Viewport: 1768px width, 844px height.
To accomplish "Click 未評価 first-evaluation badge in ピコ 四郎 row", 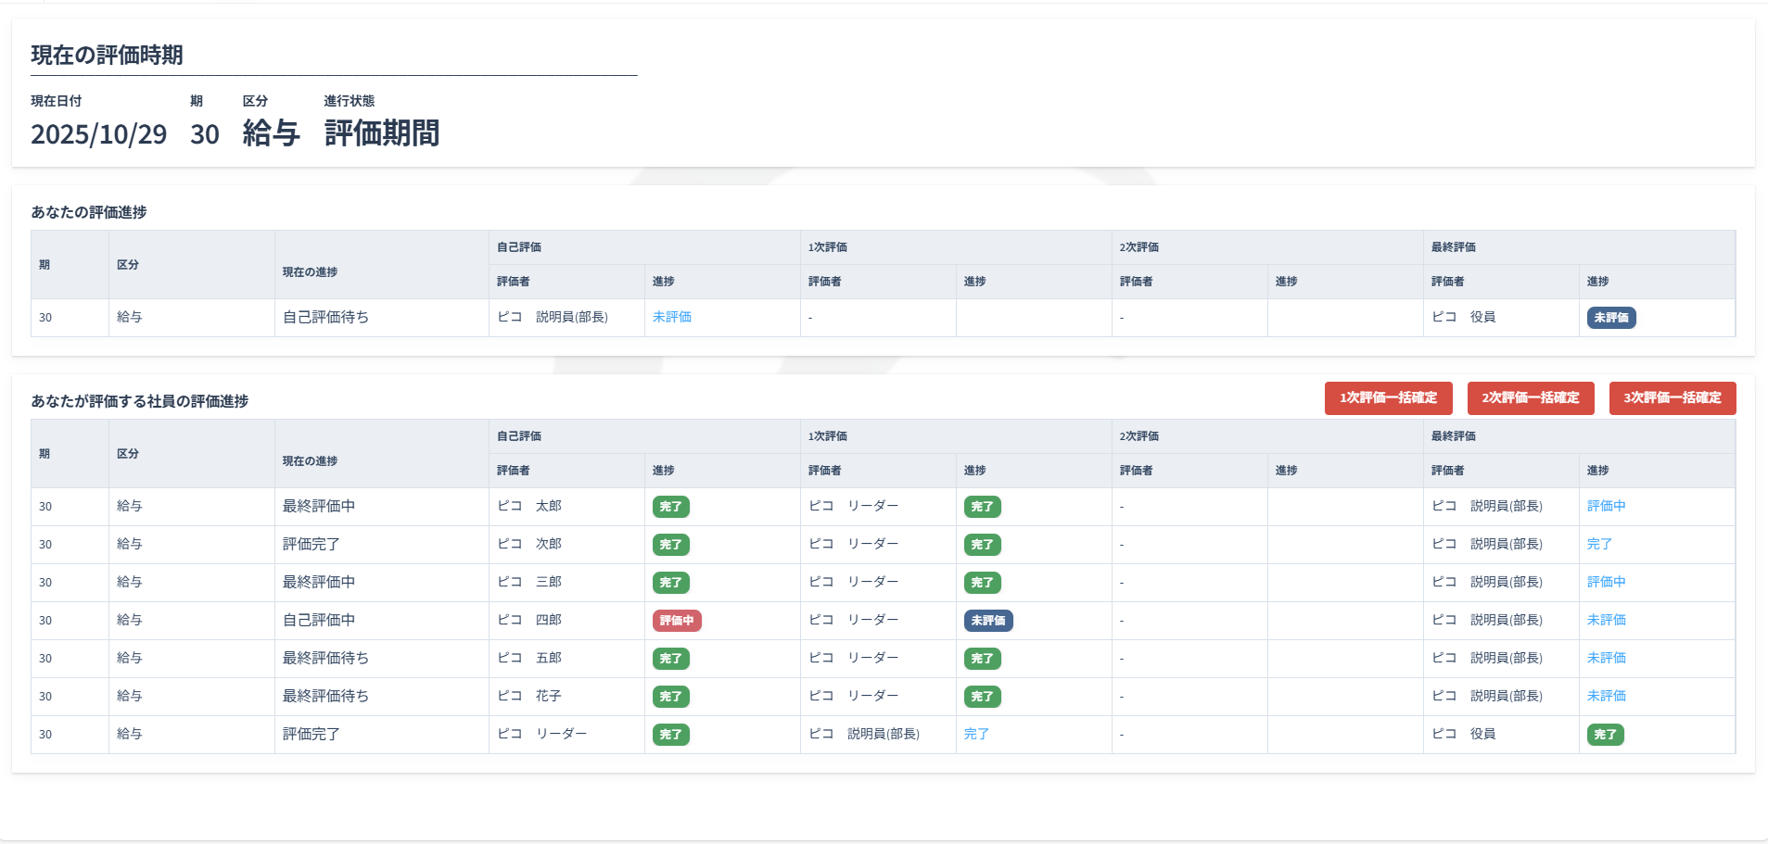I will tap(987, 621).
